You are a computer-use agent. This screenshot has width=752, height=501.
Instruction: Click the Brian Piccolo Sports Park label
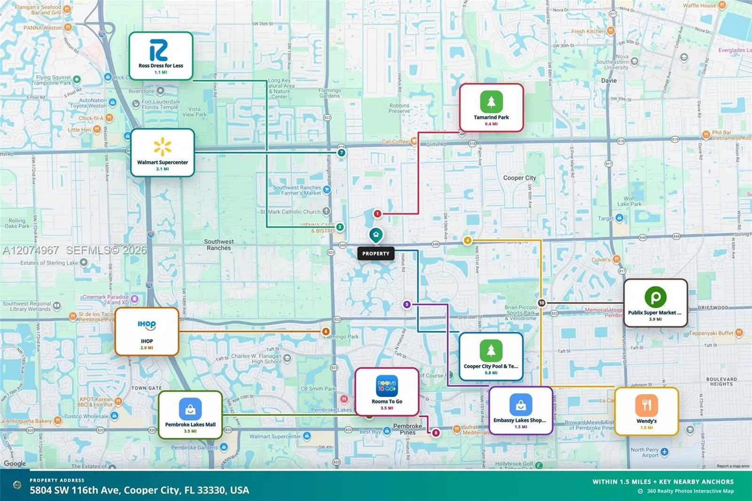[520, 313]
